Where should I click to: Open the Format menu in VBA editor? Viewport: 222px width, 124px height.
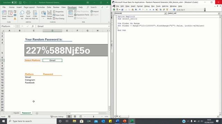coord(140,6)
